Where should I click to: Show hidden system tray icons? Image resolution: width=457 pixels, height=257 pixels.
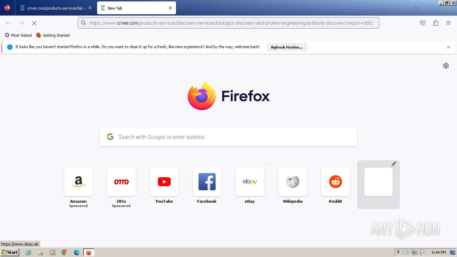(398, 252)
